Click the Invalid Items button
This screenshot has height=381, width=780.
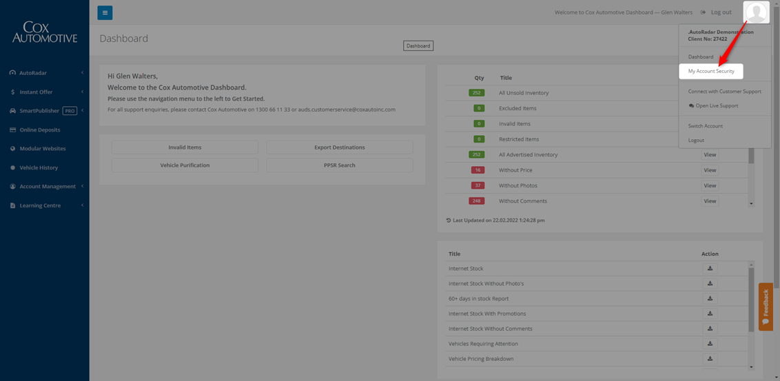click(x=185, y=147)
